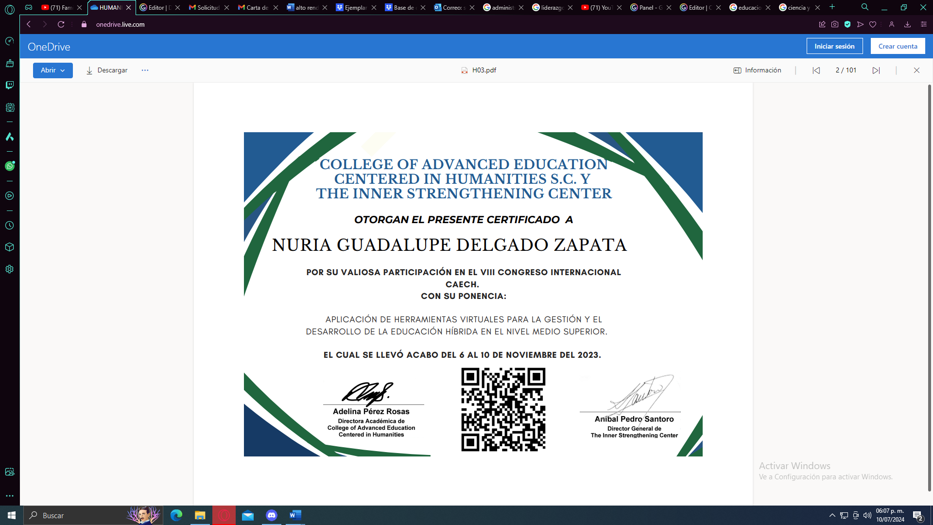Open site info via the padlock

click(84, 24)
